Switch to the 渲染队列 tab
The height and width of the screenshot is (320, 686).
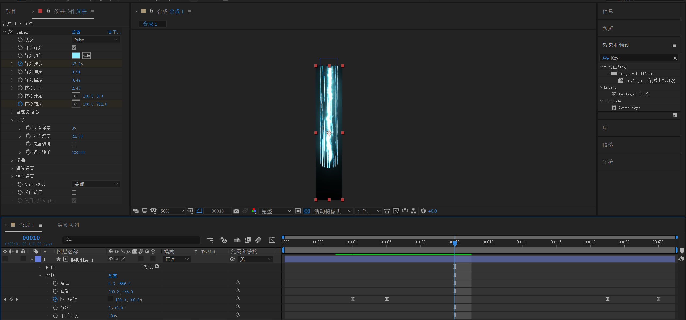click(x=68, y=225)
